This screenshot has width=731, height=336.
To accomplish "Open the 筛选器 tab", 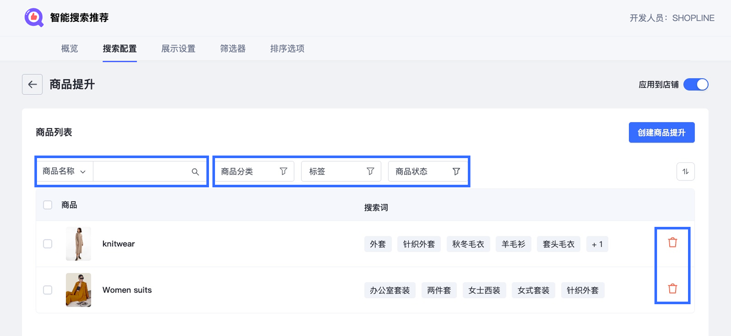I will click(233, 49).
